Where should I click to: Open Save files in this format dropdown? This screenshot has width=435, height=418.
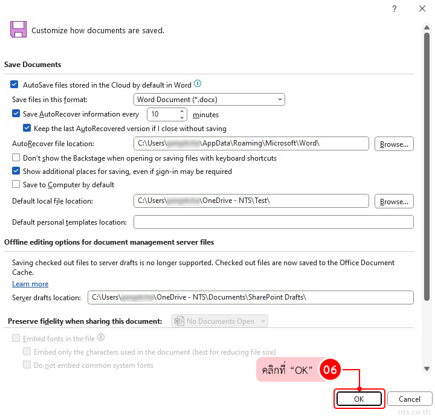point(209,99)
